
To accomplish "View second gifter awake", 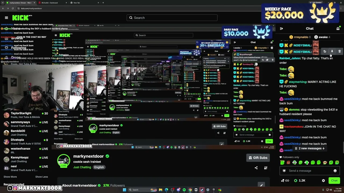I will click(322, 37).
